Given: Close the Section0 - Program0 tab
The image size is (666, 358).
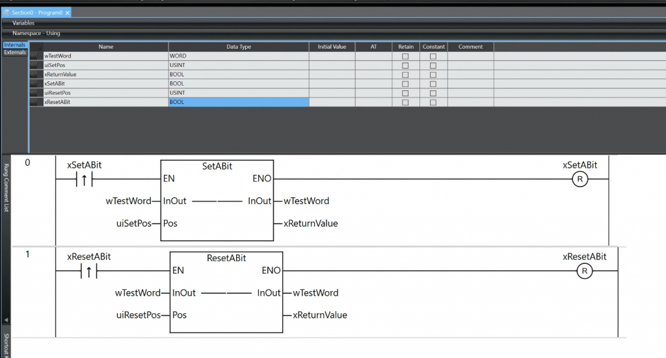Looking at the screenshot, I should point(68,13).
